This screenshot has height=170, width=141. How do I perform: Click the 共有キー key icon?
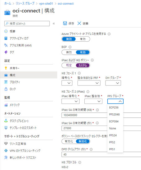coord(6,68)
